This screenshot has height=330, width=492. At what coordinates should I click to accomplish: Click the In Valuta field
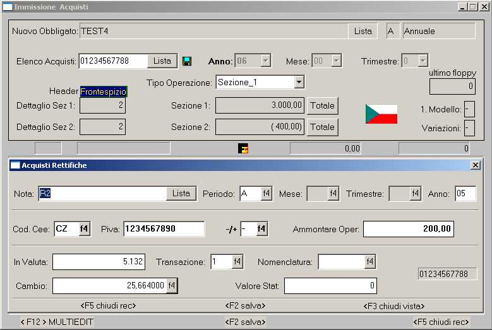tap(99, 262)
